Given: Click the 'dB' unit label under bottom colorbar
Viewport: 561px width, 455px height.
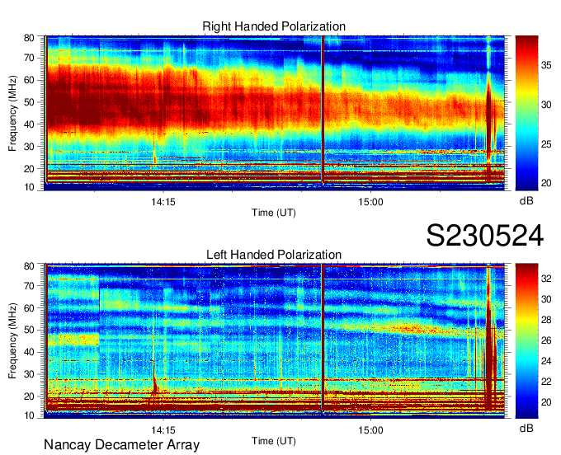Looking at the screenshot, I should point(526,428).
